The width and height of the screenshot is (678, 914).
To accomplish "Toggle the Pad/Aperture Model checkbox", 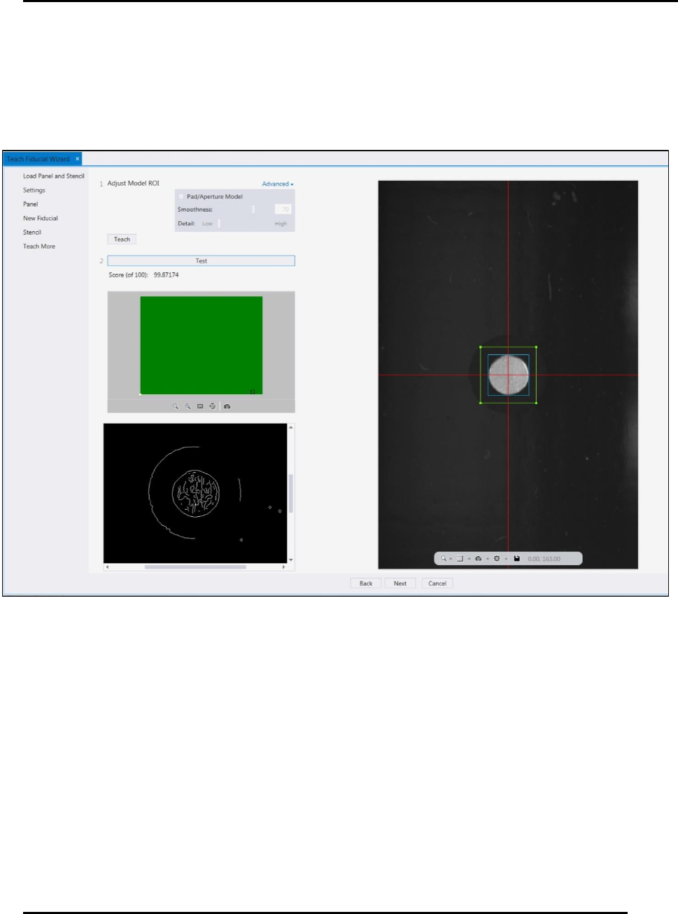I will [181, 197].
